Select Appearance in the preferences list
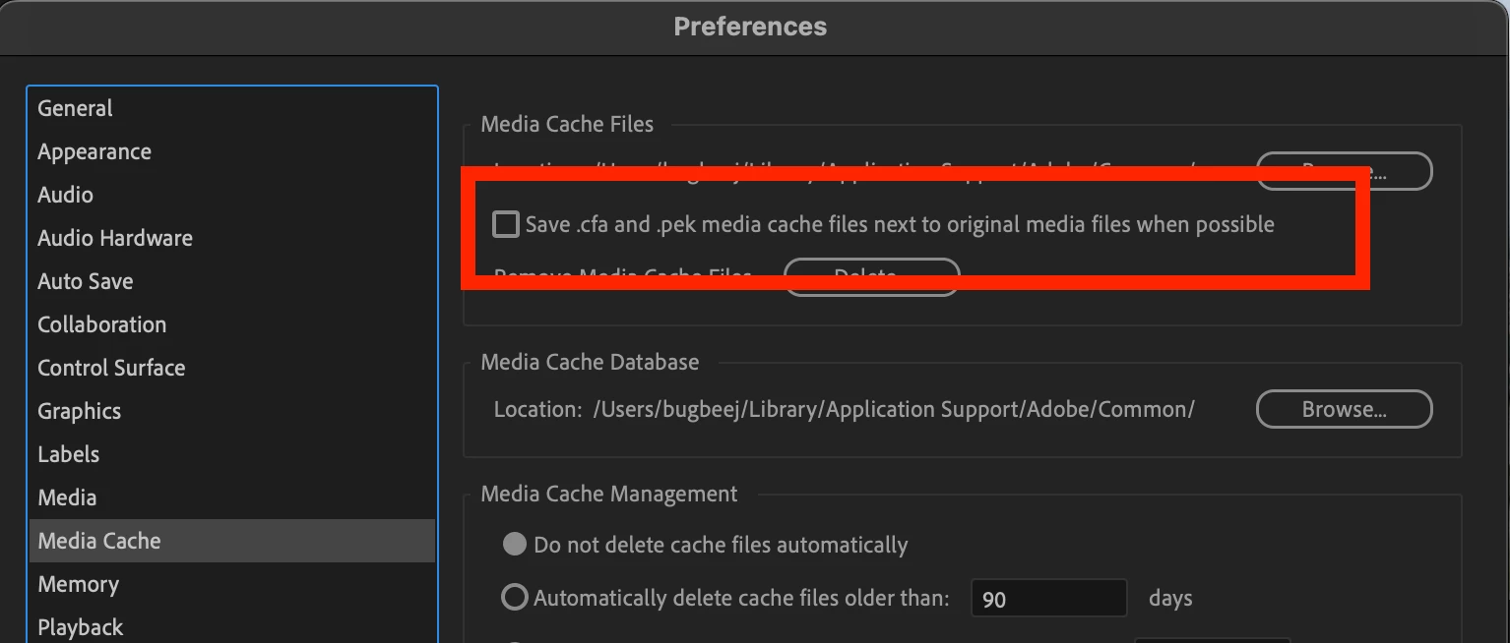The height and width of the screenshot is (643, 1510). (x=94, y=151)
